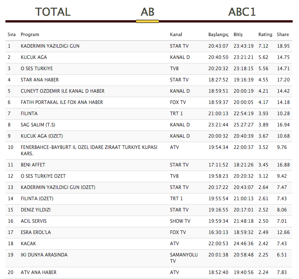Click CUNEYT OZDEMIR ILE KANAL D HABER

pyautogui.click(x=63, y=91)
